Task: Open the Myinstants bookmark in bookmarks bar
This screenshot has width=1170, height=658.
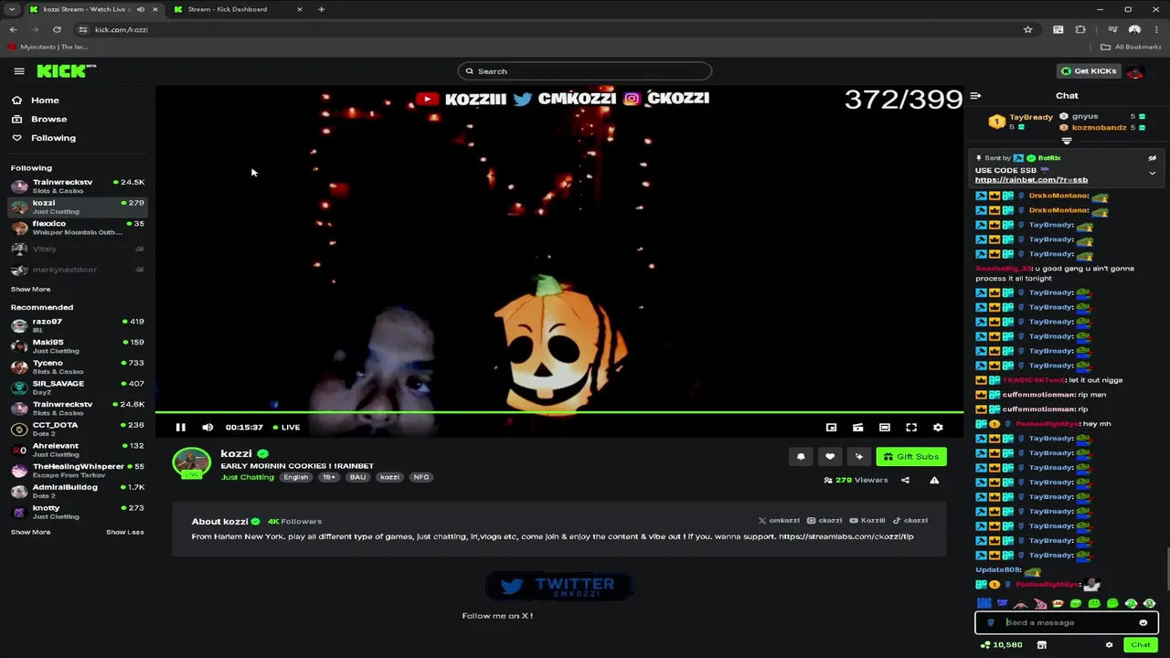Action: (48, 47)
